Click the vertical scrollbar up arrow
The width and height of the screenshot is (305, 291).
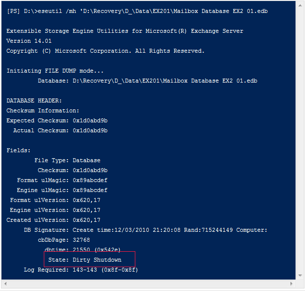click(x=300, y=5)
